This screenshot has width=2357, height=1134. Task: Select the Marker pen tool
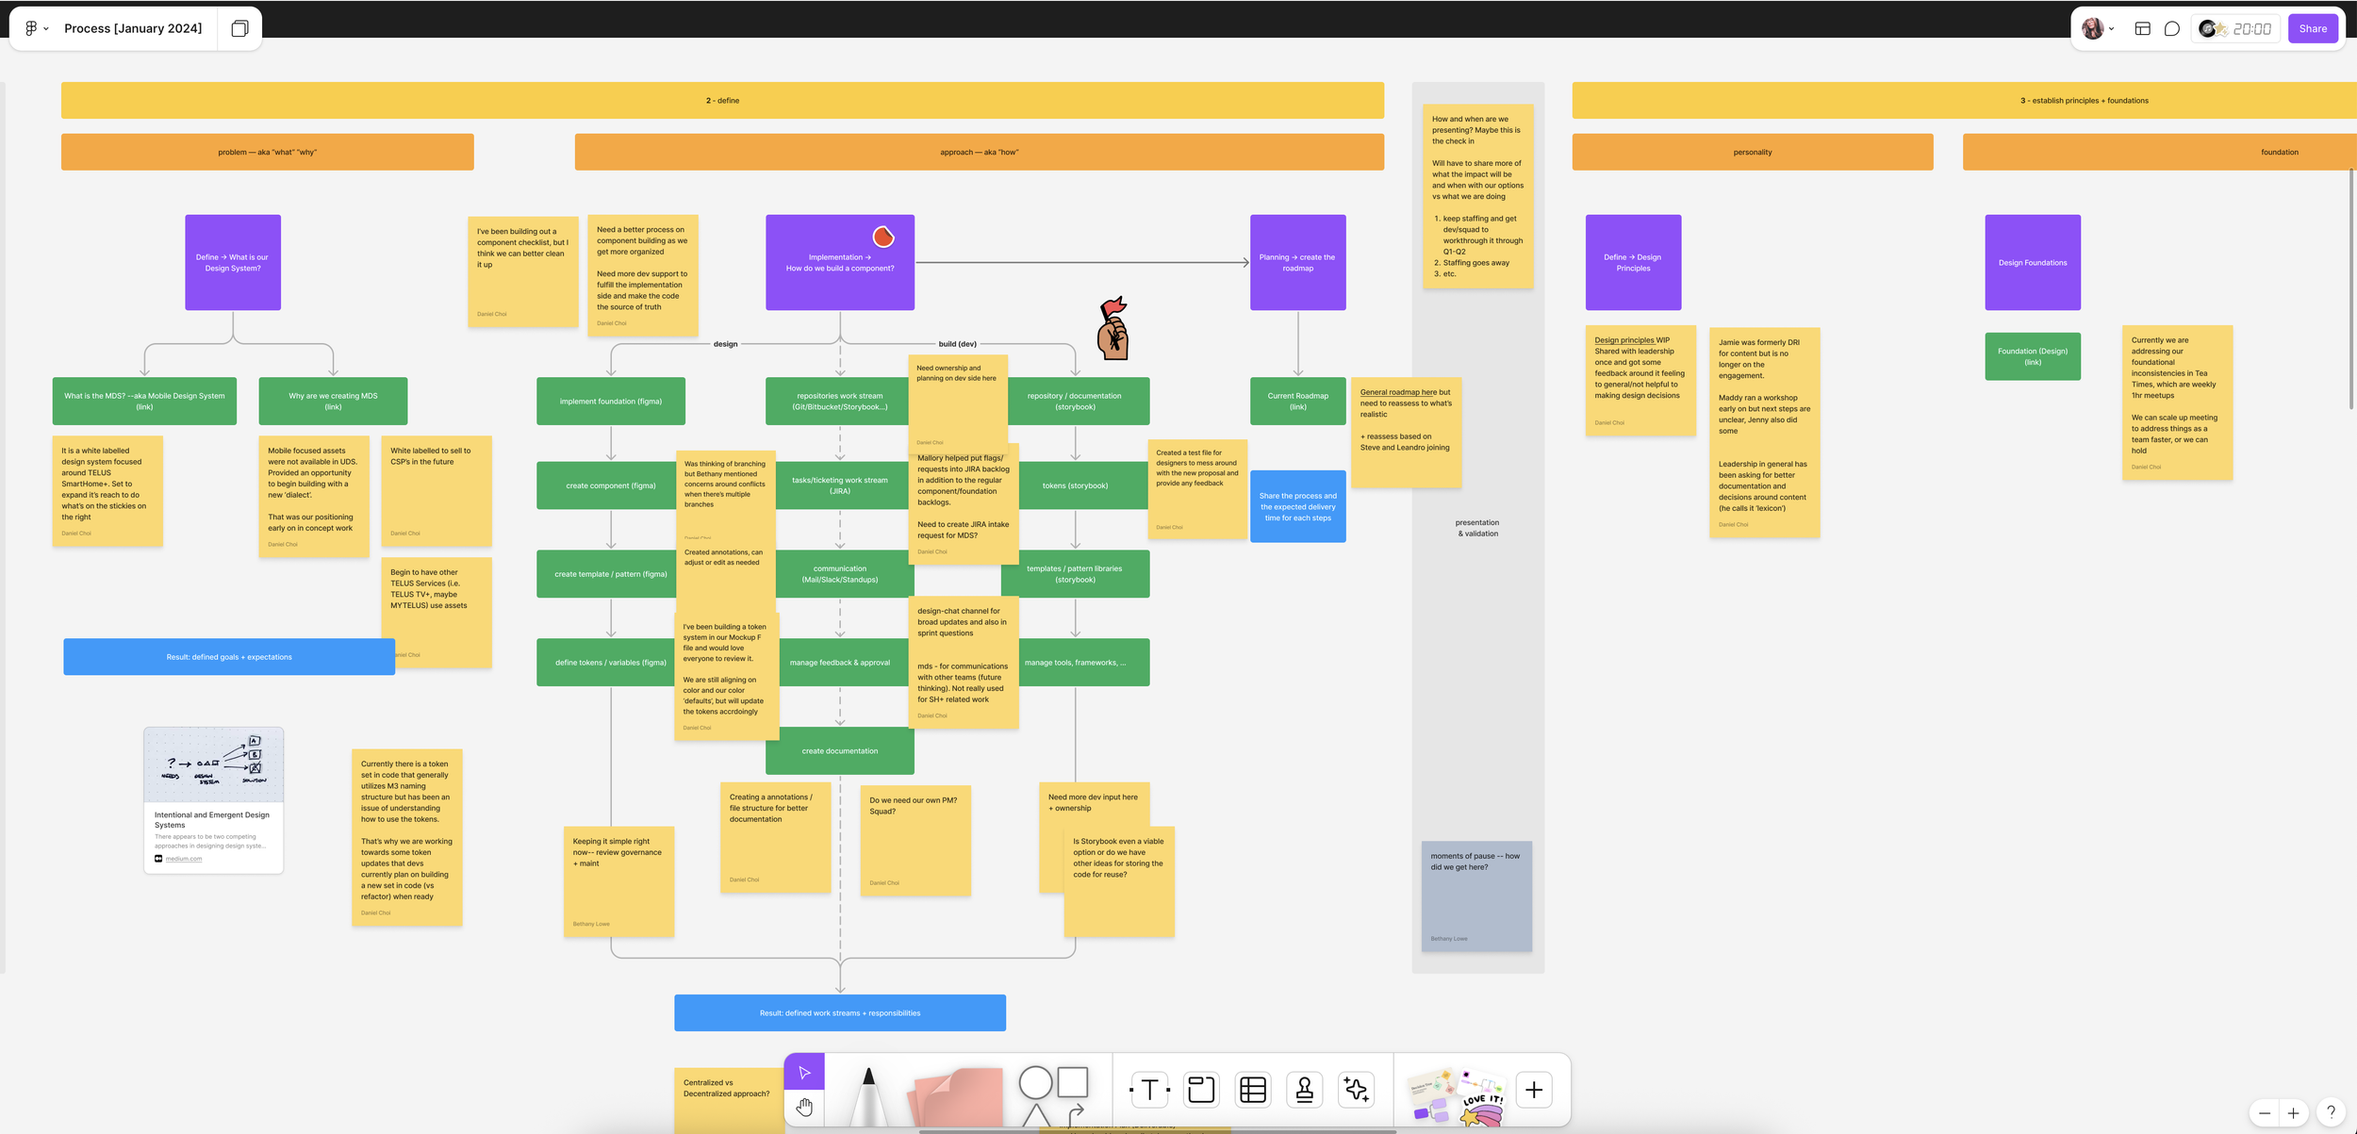[868, 1095]
